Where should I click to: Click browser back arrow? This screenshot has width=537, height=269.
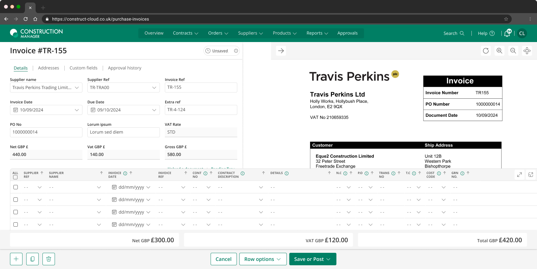tap(6, 19)
